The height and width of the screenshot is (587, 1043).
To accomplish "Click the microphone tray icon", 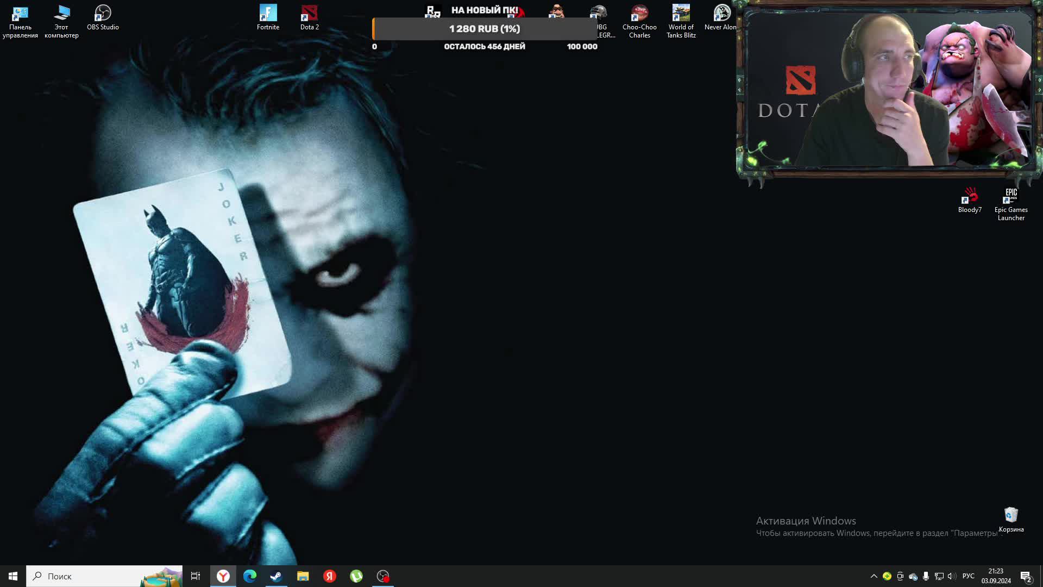I will point(926,576).
